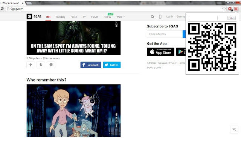Expand the More dropdown menu
The width and height of the screenshot is (241, 150).
tap(121, 16)
